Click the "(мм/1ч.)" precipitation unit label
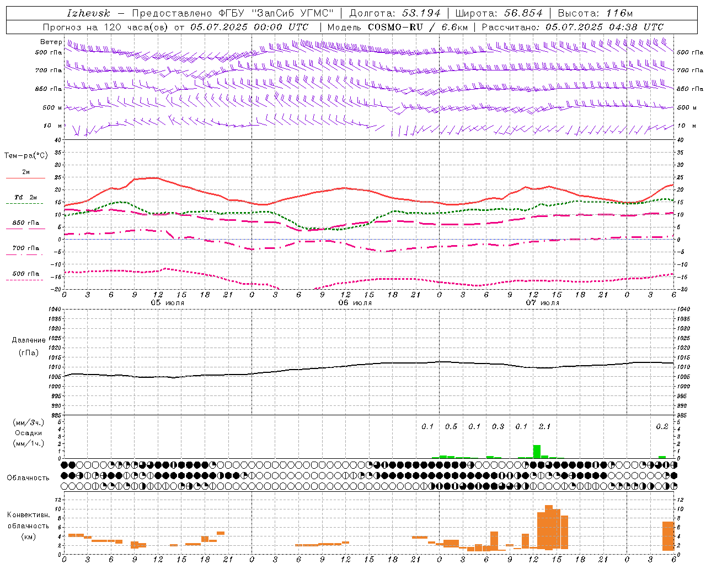This screenshot has width=706, height=564. [x=29, y=443]
